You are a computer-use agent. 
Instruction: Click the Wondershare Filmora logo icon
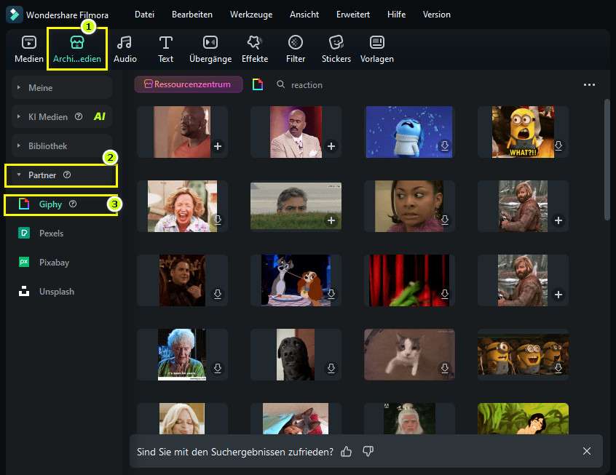15,15
